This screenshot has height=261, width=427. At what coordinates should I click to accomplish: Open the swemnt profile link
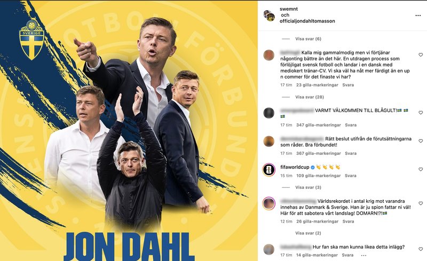[289, 9]
